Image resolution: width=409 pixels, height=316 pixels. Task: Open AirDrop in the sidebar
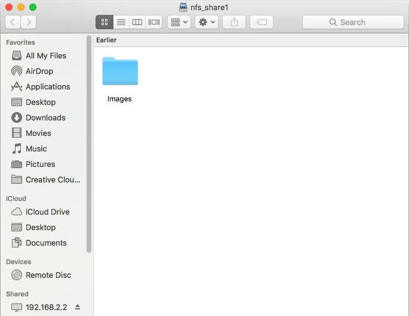39,71
